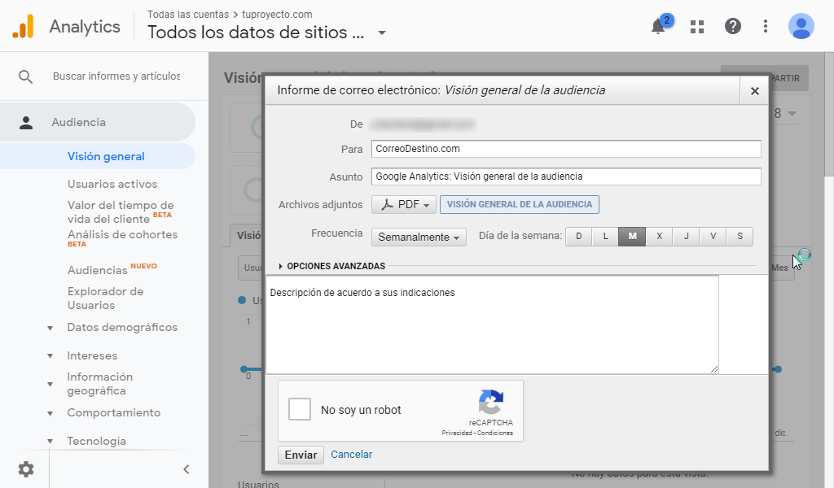Check the 'No soy un robot' checkbox

(300, 409)
